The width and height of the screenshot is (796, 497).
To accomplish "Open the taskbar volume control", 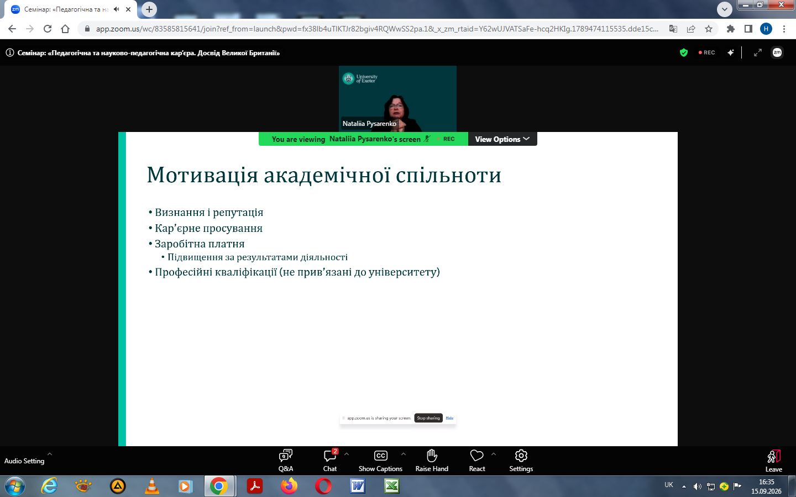I will tap(698, 487).
